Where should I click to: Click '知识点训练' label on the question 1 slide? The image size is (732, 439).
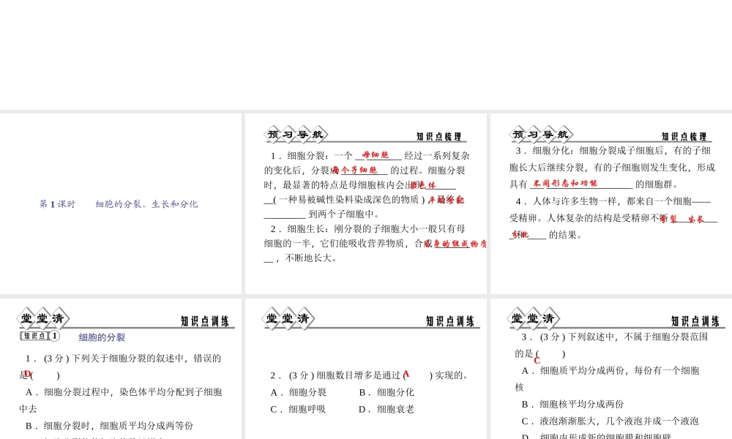[205, 321]
